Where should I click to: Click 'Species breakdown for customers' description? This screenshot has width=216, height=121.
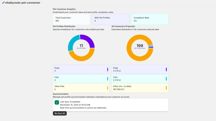[78, 29]
